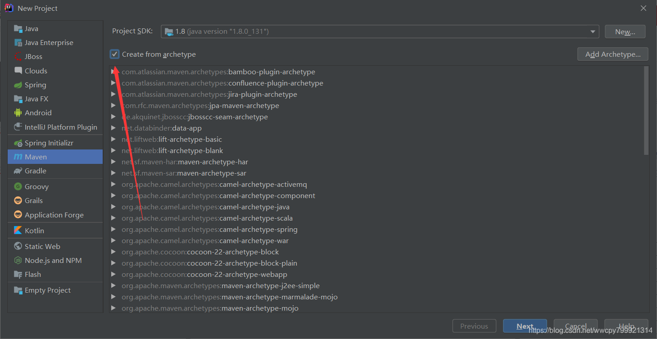
Task: Click the Clouds speech bubble icon
Action: coord(18,71)
